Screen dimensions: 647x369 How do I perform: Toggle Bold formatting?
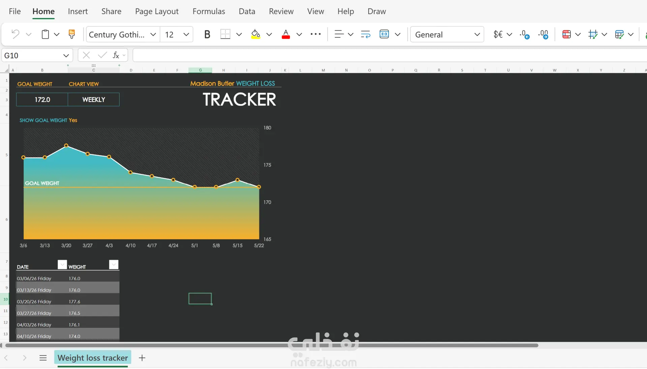(x=207, y=34)
